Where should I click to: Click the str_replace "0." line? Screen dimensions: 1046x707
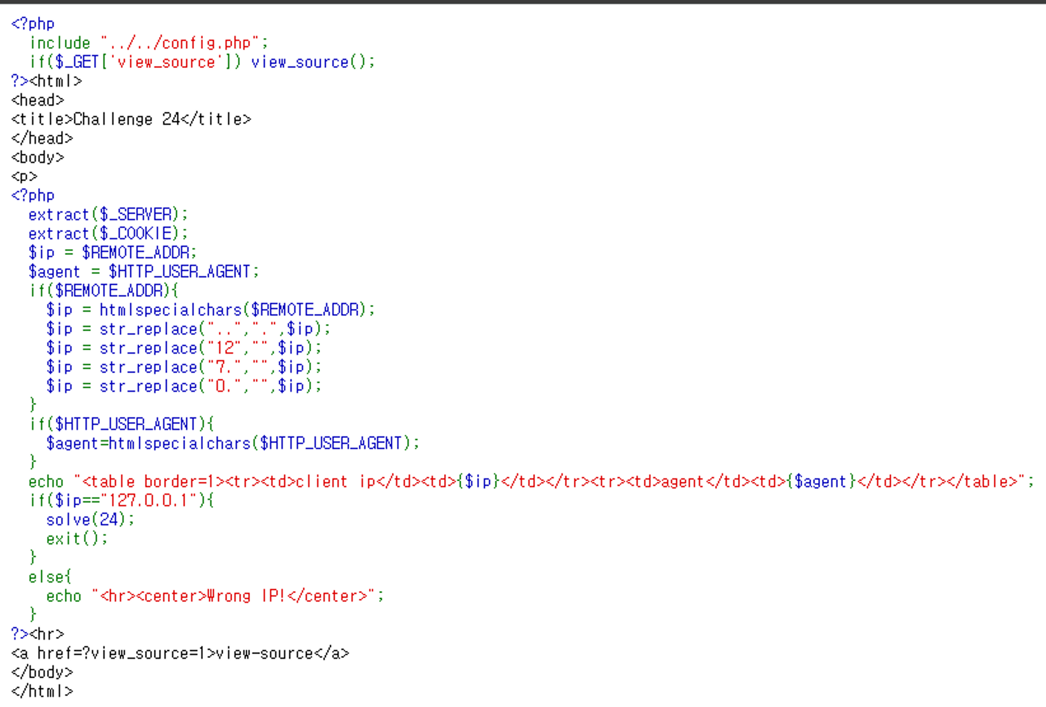pos(184,386)
